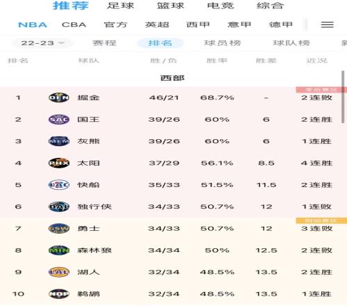Image resolution: width=347 pixels, height=306 pixels.
Task: Open the 赛程 schedule tab
Action: 104,43
